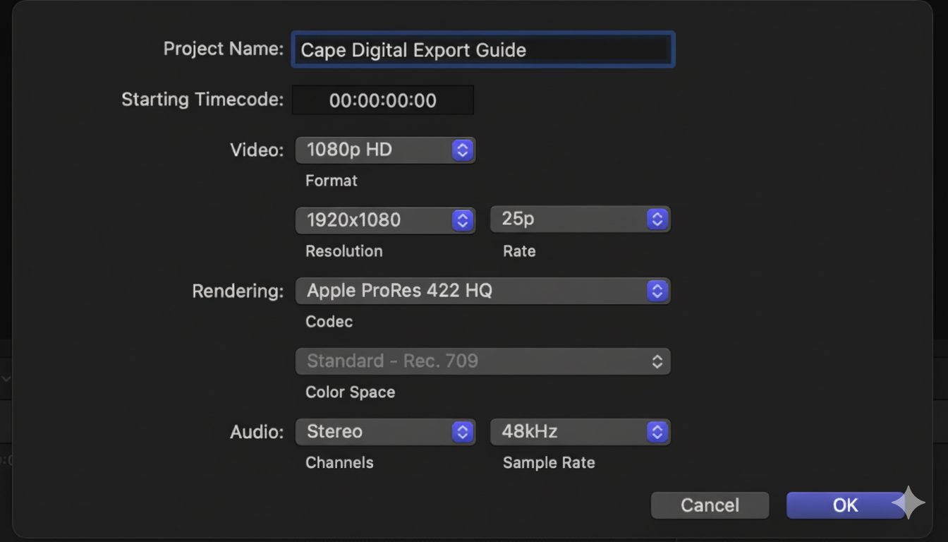Select the Project Name text field
948x542 pixels.
pos(482,49)
